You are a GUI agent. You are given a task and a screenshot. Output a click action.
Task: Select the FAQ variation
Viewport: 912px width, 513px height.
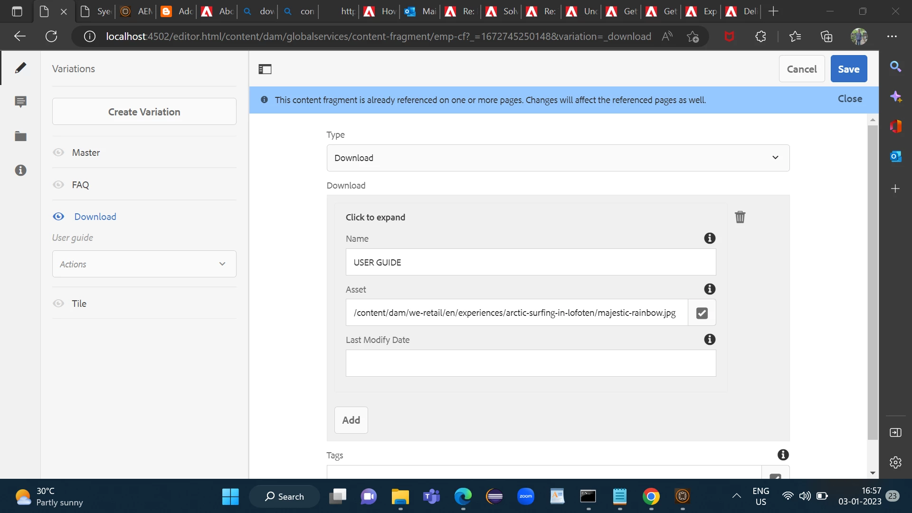click(x=80, y=185)
